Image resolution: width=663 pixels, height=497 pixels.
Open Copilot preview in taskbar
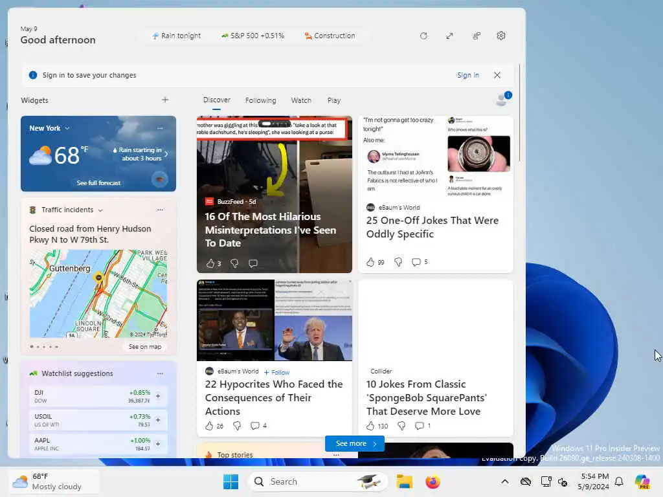coord(642,481)
